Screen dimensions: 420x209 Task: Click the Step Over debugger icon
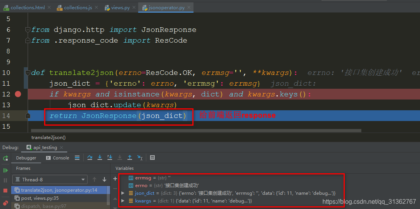click(90, 158)
